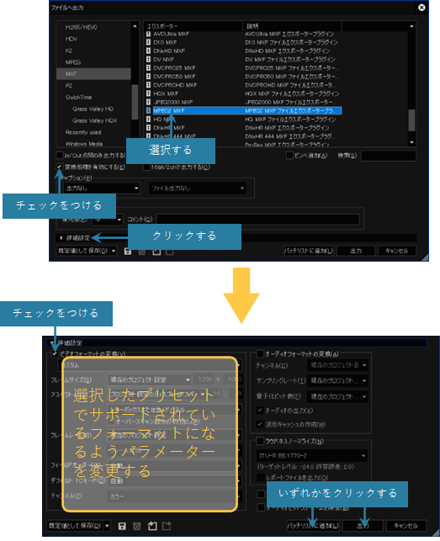Click the キャンセル button in lower dialog
Image resolution: width=440 pixels, height=541 pixels.
406,526
